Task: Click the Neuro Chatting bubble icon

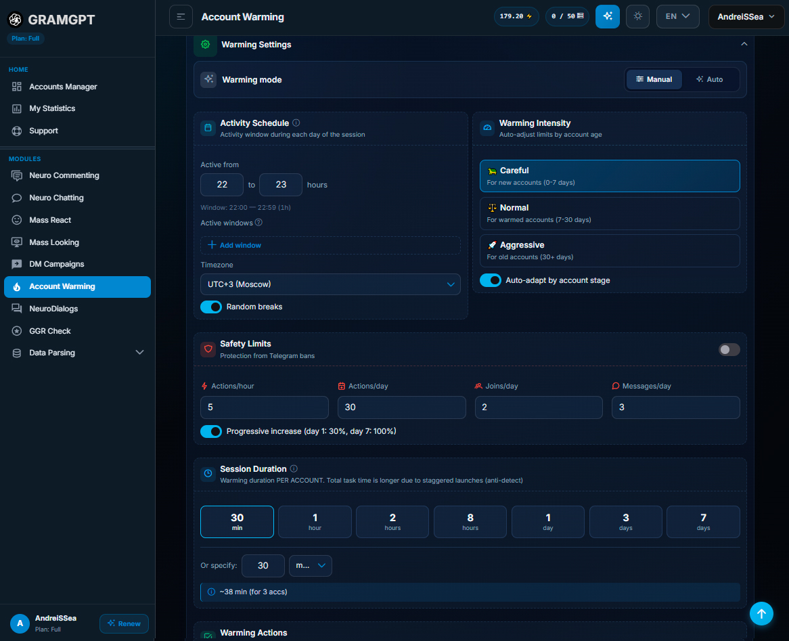Action: pyautogui.click(x=17, y=198)
